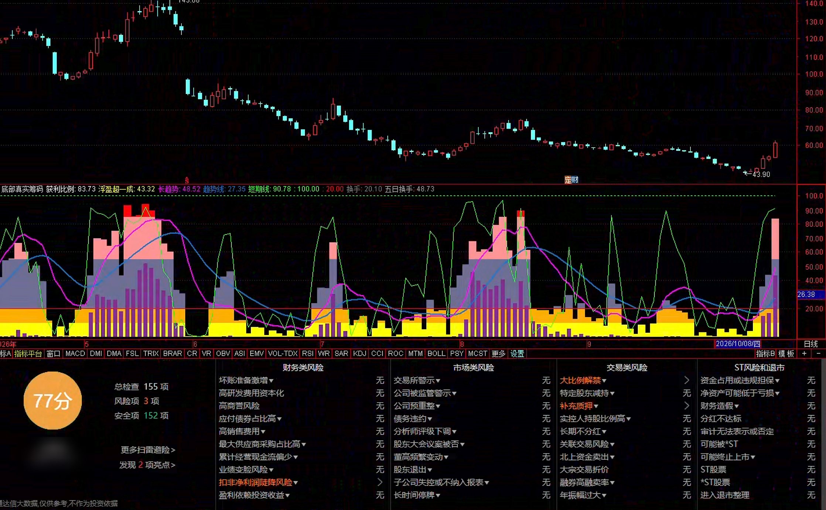Select the PSY indicator tab

pos(457,354)
